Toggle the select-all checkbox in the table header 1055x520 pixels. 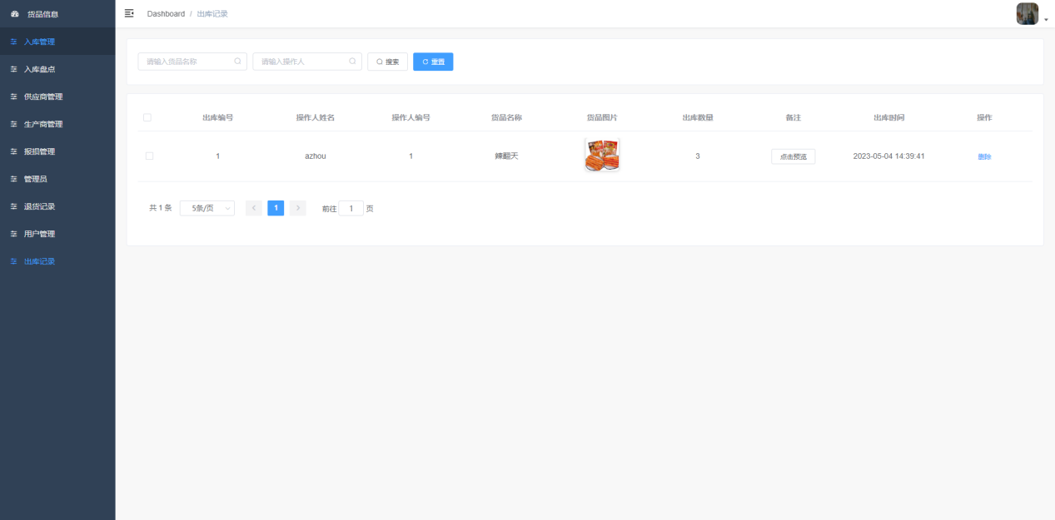coord(147,117)
